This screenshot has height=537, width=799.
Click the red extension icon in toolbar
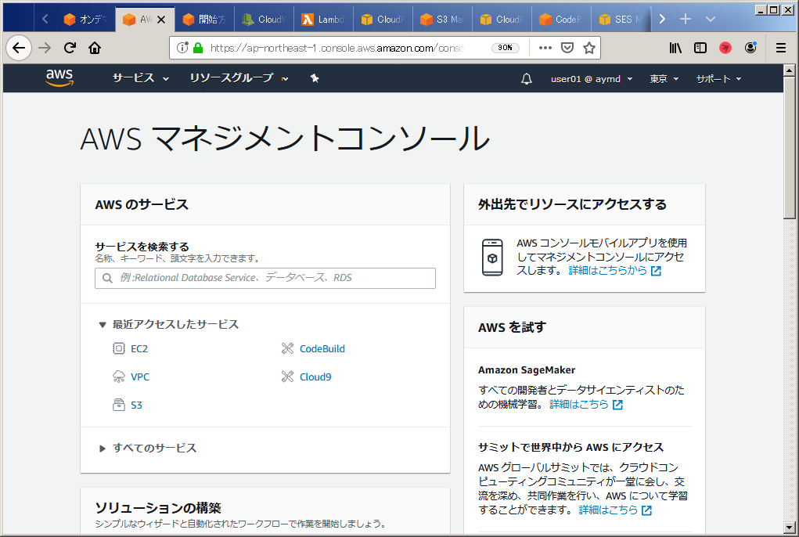(725, 48)
